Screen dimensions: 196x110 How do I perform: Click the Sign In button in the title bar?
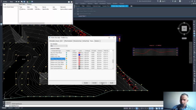(163, 1)
